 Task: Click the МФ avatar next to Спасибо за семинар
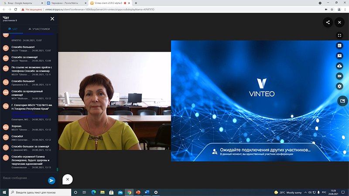(x=6, y=58)
